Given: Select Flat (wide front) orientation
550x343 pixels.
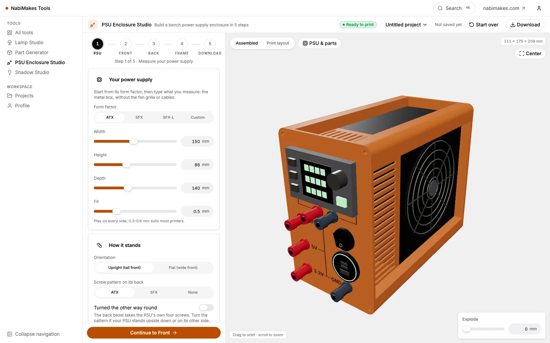Looking at the screenshot, I should tap(183, 268).
